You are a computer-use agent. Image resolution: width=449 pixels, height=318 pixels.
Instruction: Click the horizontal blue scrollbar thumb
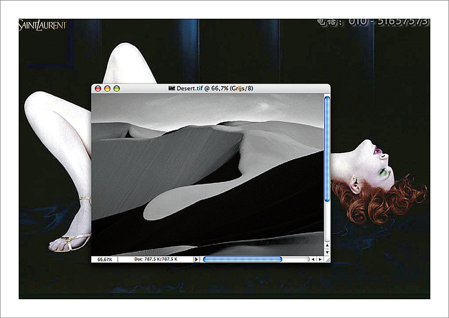242,259
